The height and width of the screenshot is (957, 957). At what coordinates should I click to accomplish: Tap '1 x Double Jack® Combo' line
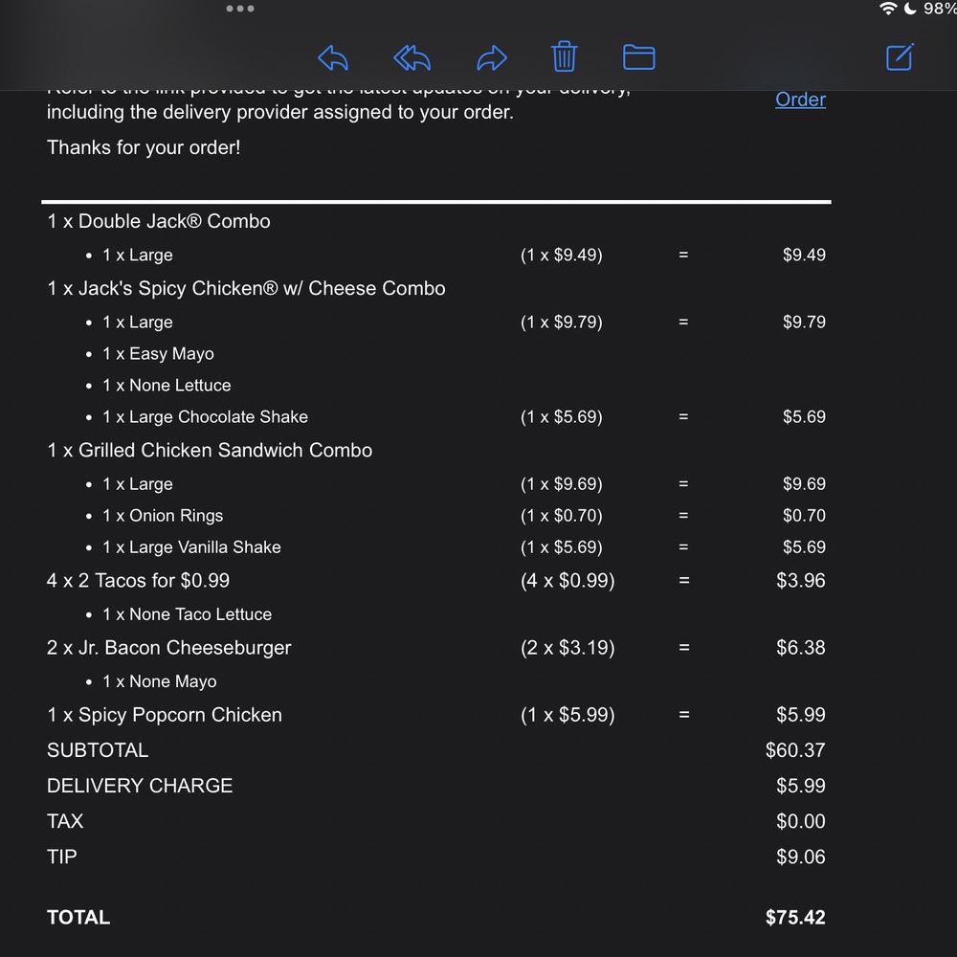point(159,221)
